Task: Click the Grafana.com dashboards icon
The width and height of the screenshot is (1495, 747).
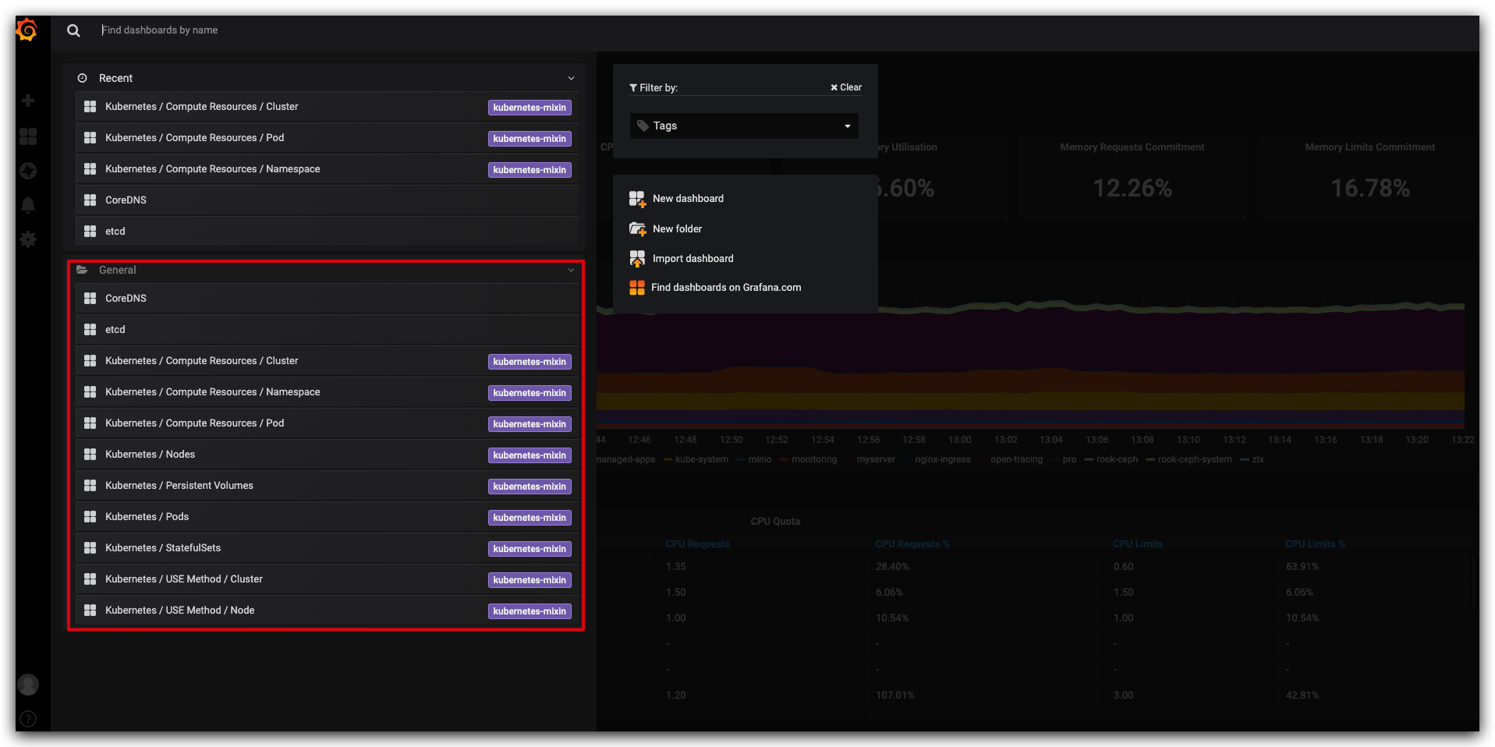Action: [x=636, y=288]
